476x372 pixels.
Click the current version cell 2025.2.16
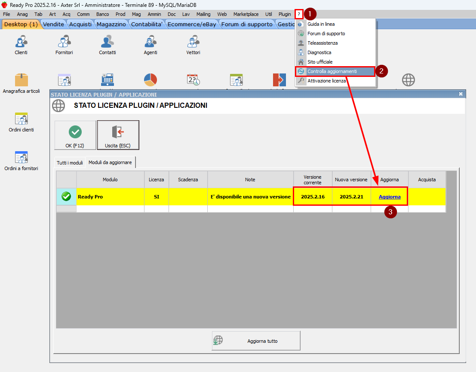click(x=313, y=197)
